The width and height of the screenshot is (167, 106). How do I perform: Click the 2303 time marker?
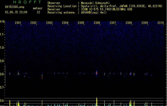49,23
